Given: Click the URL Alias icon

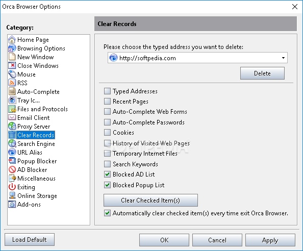Looking at the screenshot, I should [12, 152].
